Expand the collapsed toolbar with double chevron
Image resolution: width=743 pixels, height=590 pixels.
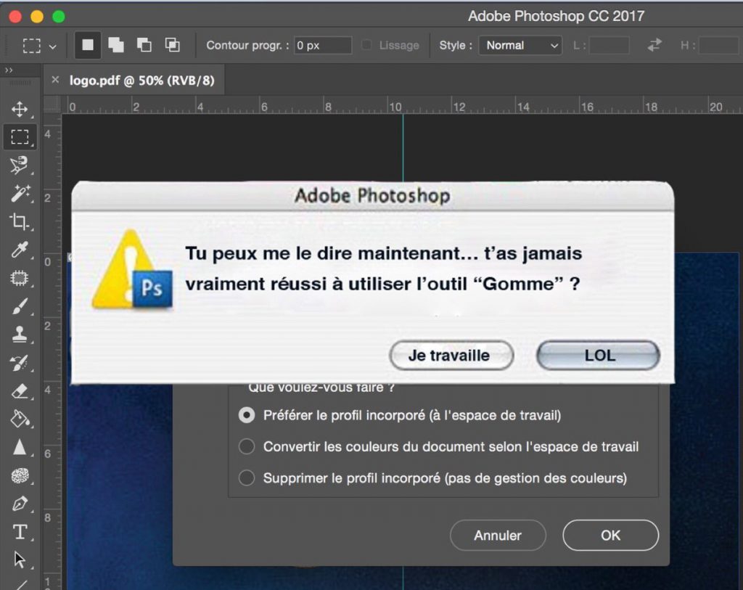(9, 70)
